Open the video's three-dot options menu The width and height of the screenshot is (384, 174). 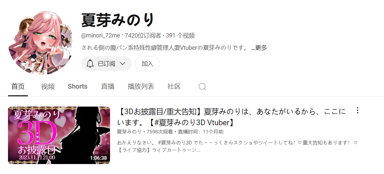click(357, 110)
